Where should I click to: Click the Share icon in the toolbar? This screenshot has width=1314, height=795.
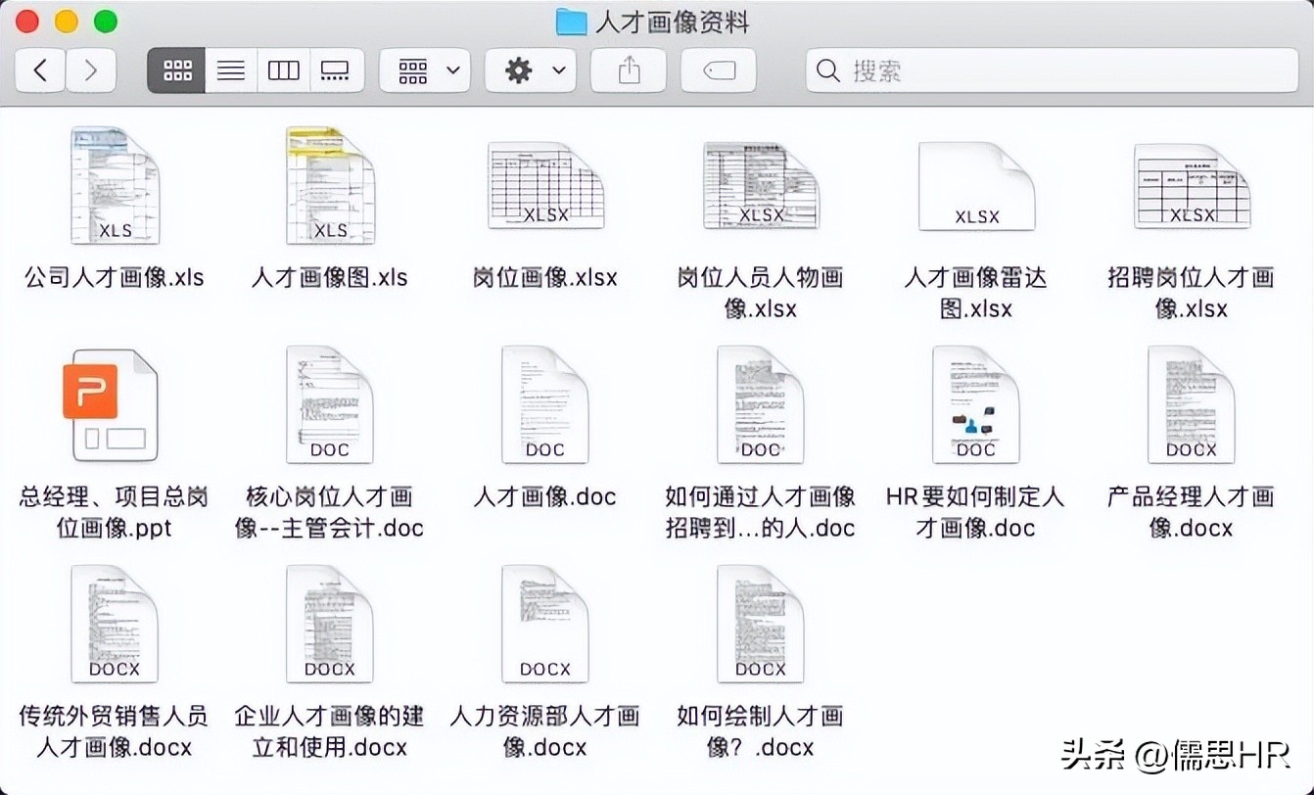627,70
